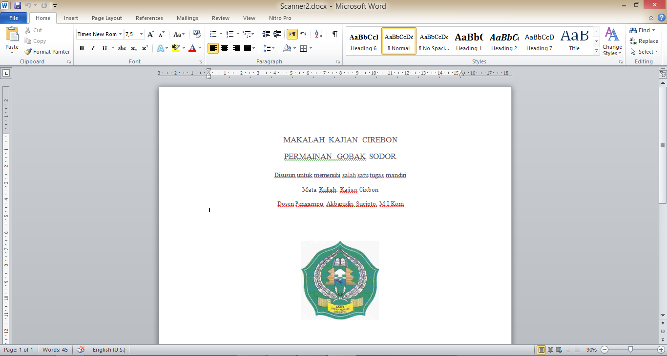Open the Change Styles menu
667x356 pixels.
[x=612, y=41]
